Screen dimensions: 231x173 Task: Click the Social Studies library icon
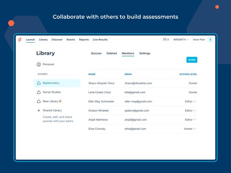[x=38, y=92]
